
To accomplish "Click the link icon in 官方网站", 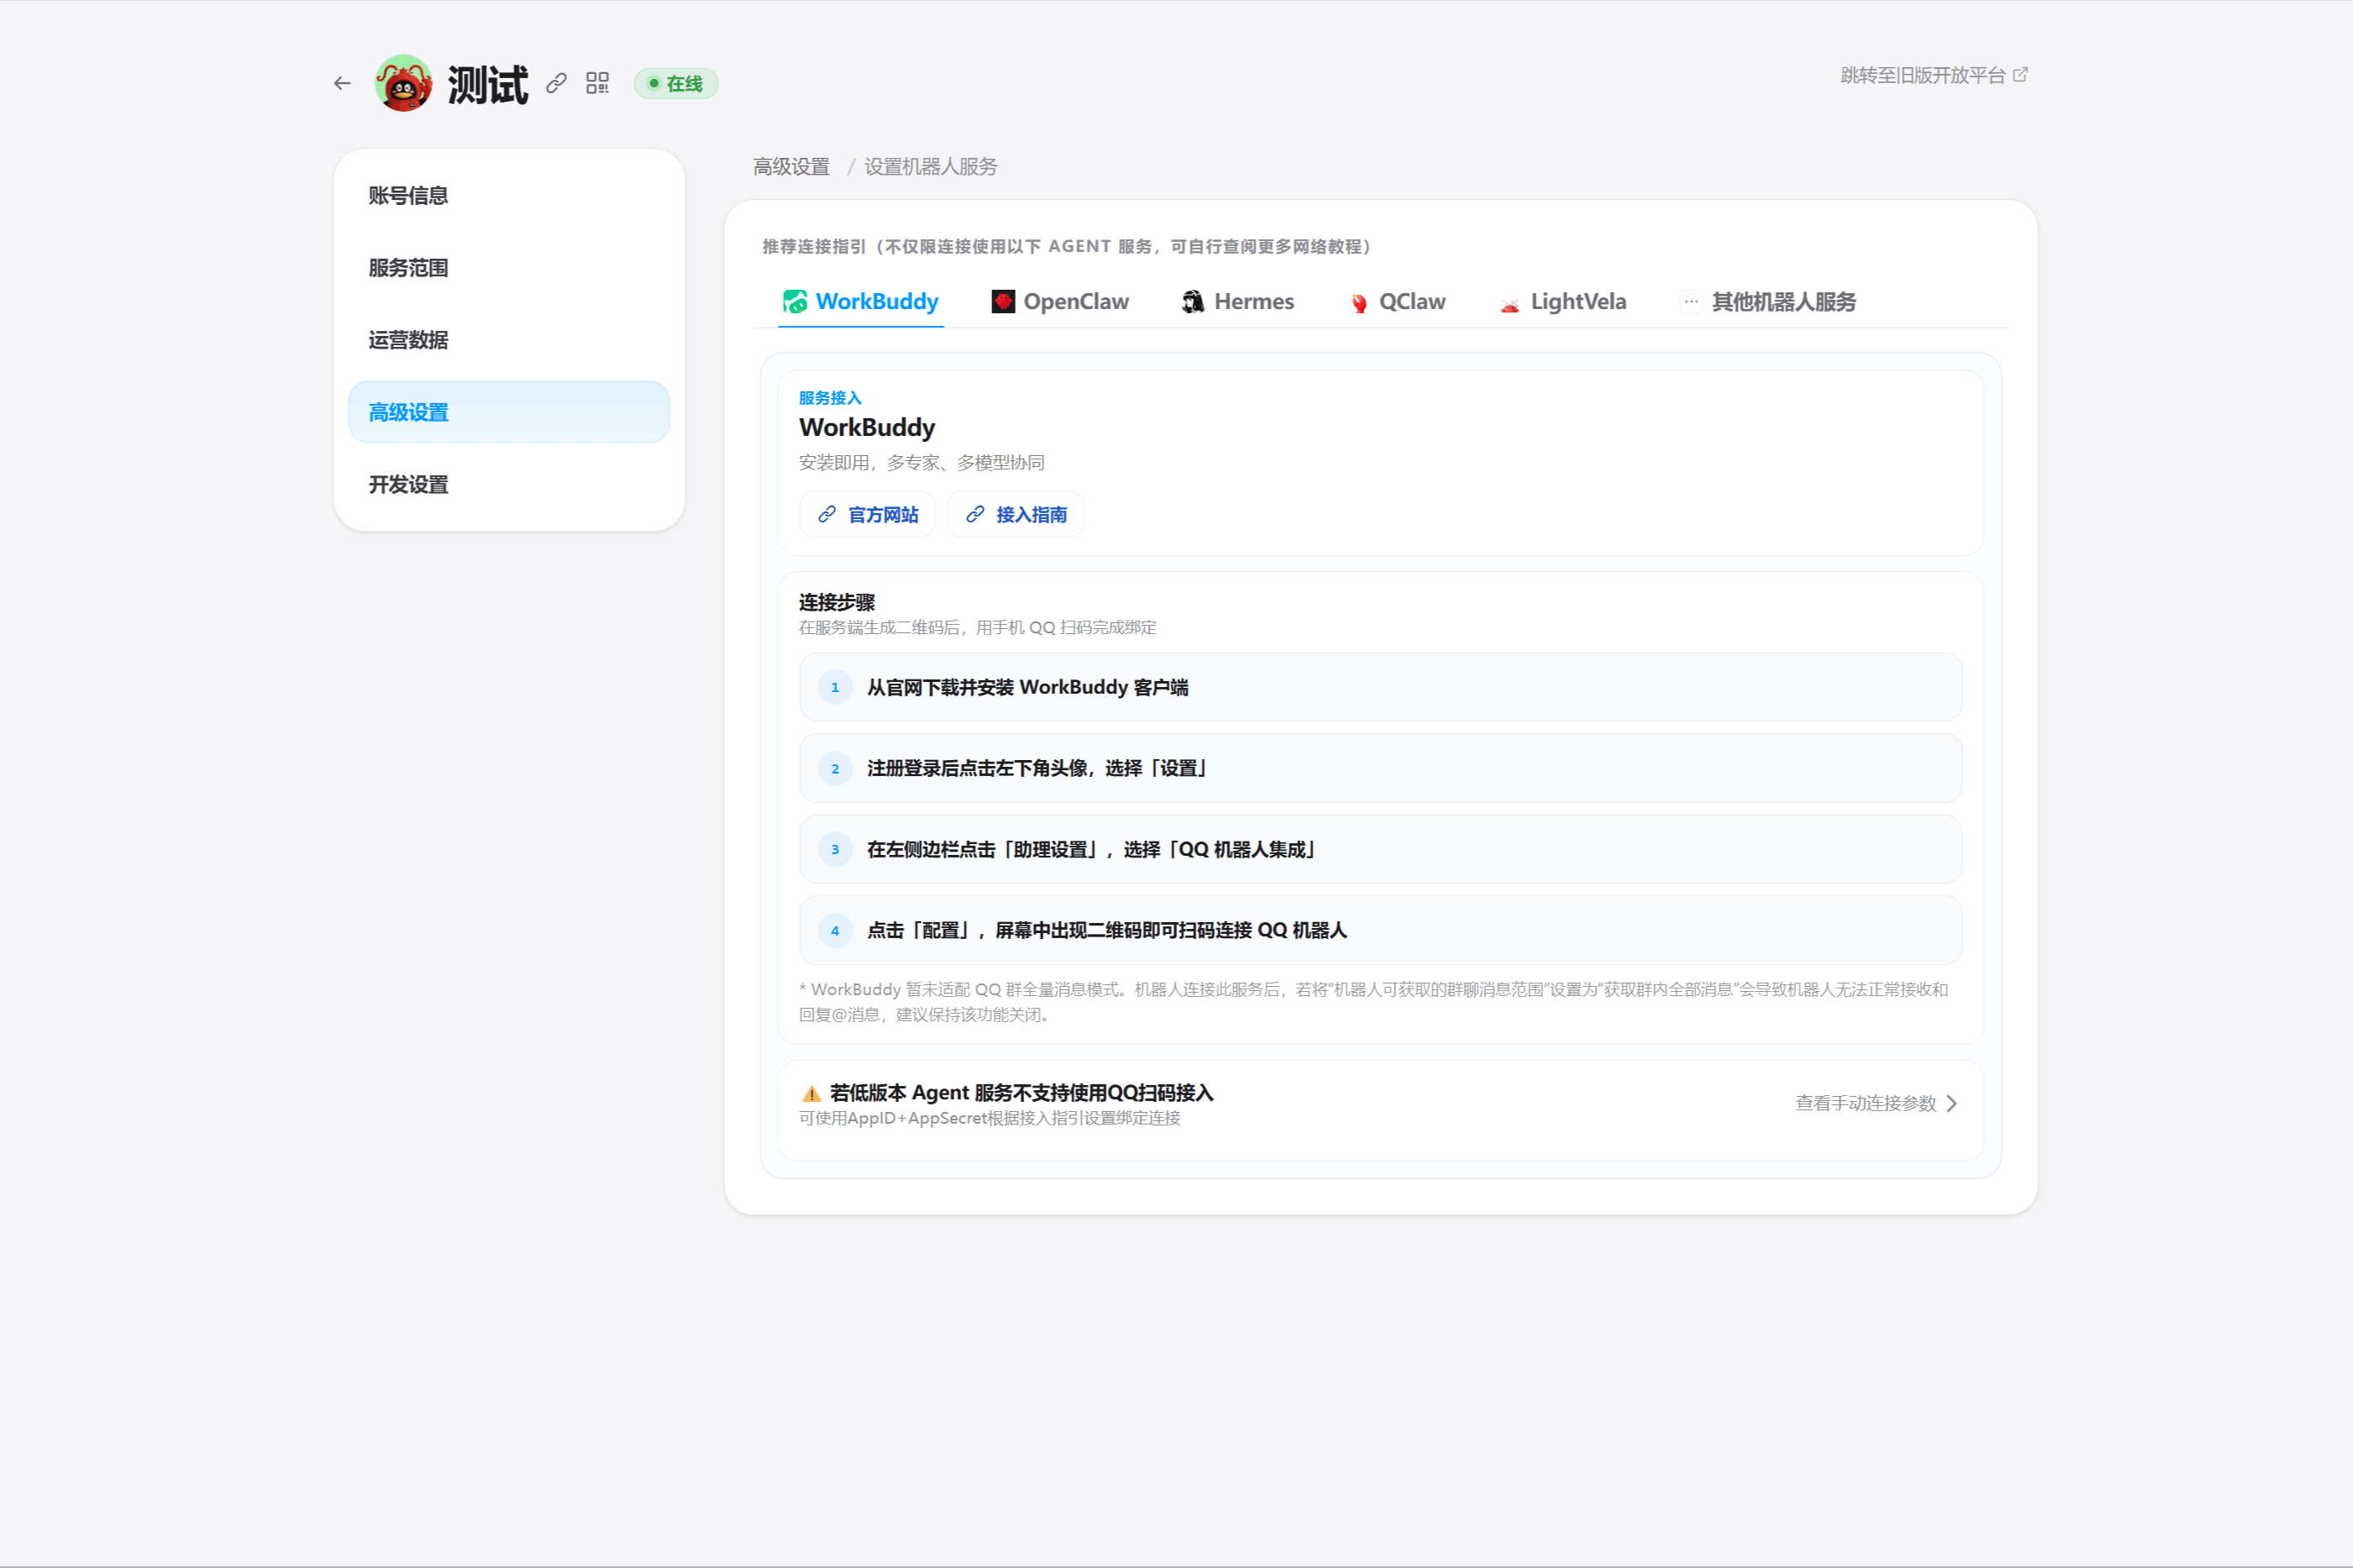I will coord(827,514).
